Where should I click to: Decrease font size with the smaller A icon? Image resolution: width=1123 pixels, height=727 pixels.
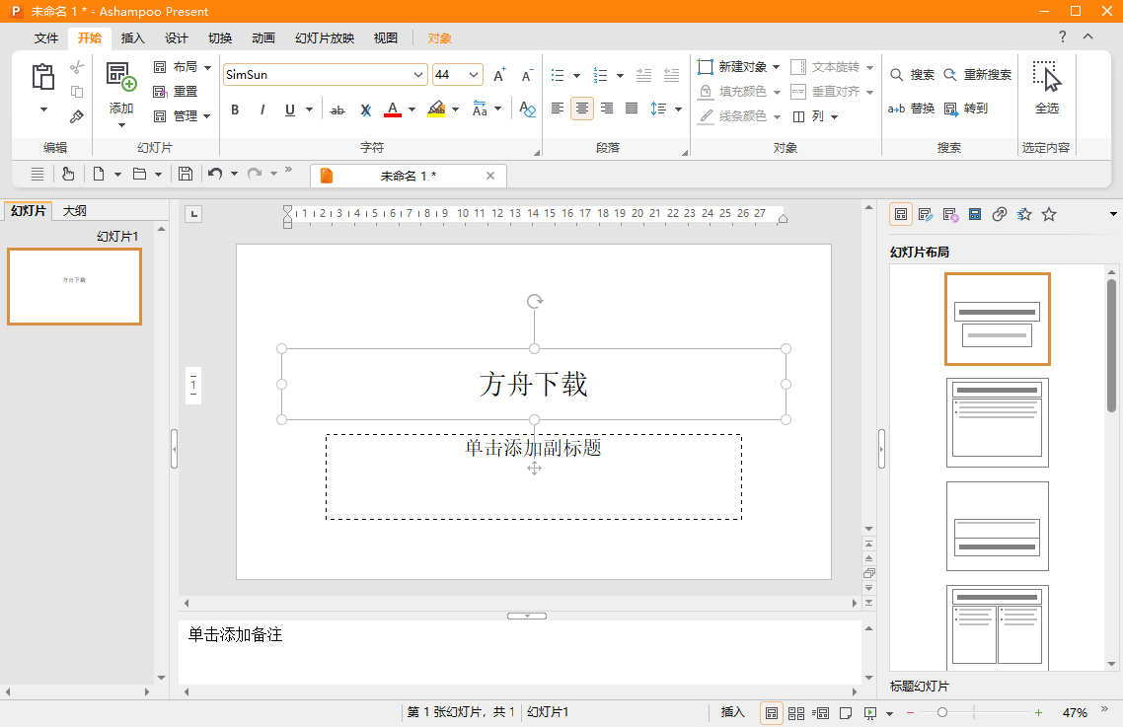pyautogui.click(x=527, y=75)
